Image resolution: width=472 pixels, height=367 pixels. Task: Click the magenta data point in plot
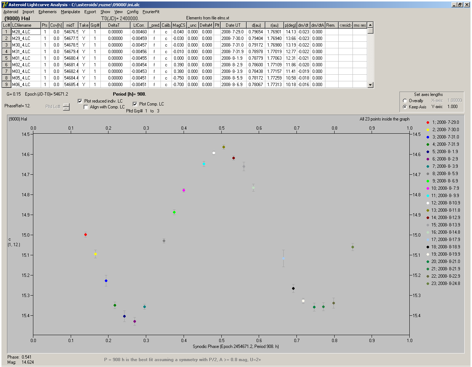click(x=184, y=190)
